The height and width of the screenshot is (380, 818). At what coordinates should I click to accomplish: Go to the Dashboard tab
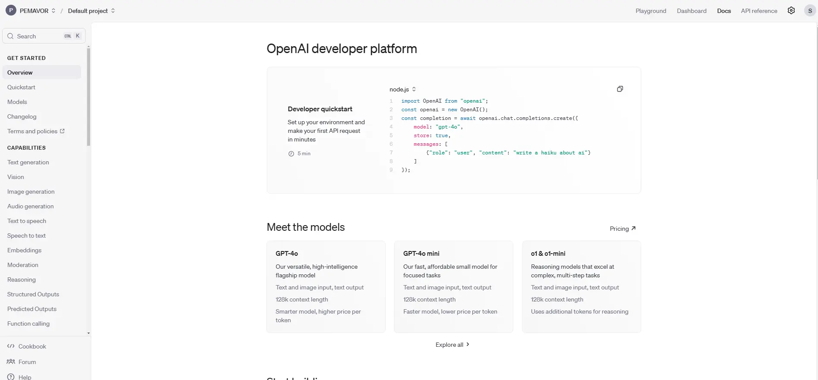tap(691, 11)
